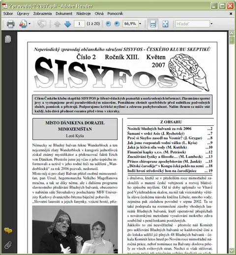Click the page number field showing 1
The height and width of the screenshot is (255, 236).
[79, 24]
